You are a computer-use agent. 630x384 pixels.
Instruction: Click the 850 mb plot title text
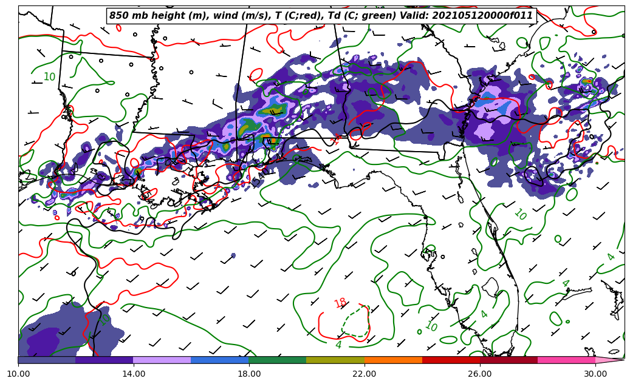click(x=321, y=16)
